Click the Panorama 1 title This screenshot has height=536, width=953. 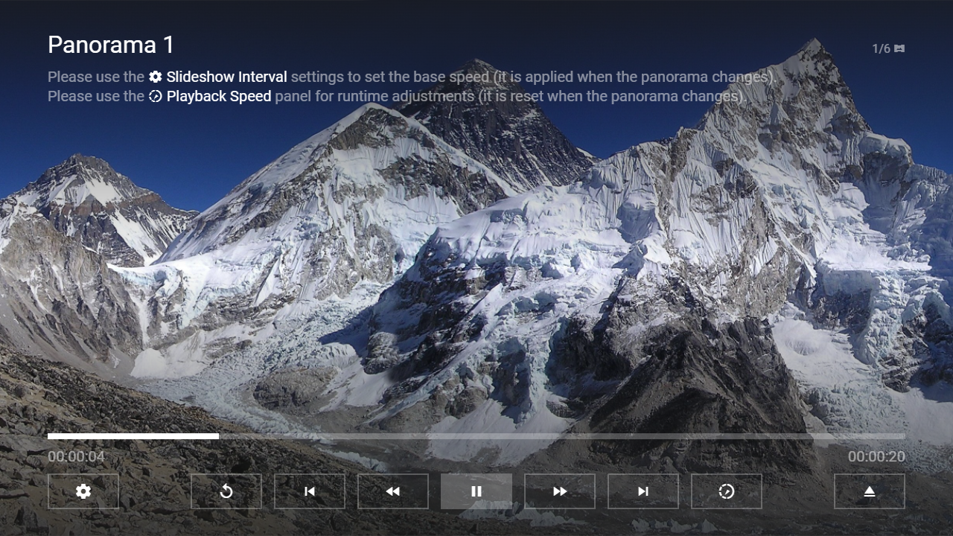coord(111,45)
